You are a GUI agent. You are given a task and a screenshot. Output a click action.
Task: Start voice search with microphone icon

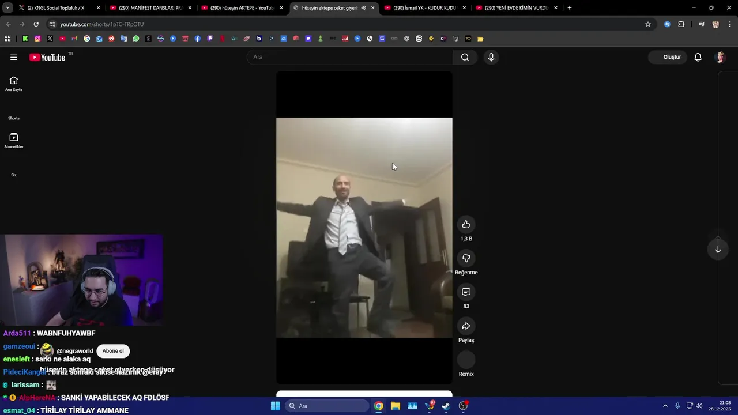click(491, 57)
